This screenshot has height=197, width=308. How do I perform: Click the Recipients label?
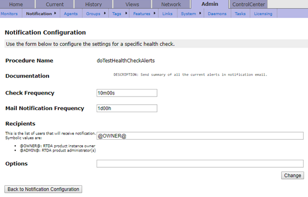tap(20, 124)
